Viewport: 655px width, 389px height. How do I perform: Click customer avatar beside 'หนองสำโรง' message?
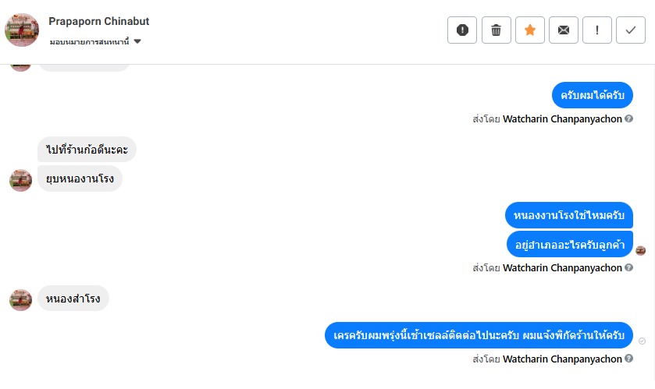[20, 299]
